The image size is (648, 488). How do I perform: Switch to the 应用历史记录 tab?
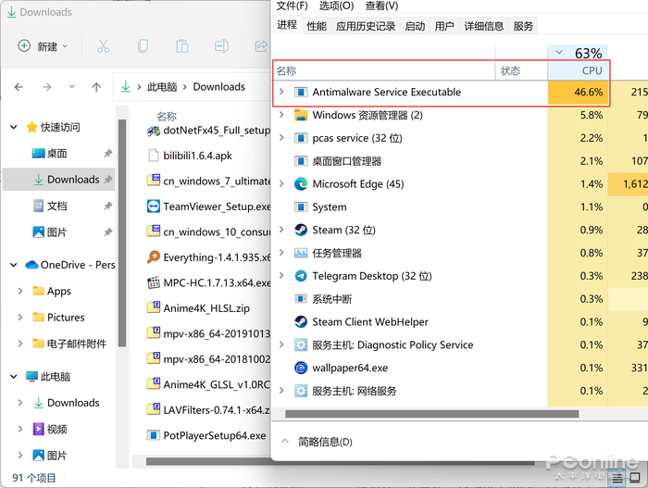click(366, 26)
